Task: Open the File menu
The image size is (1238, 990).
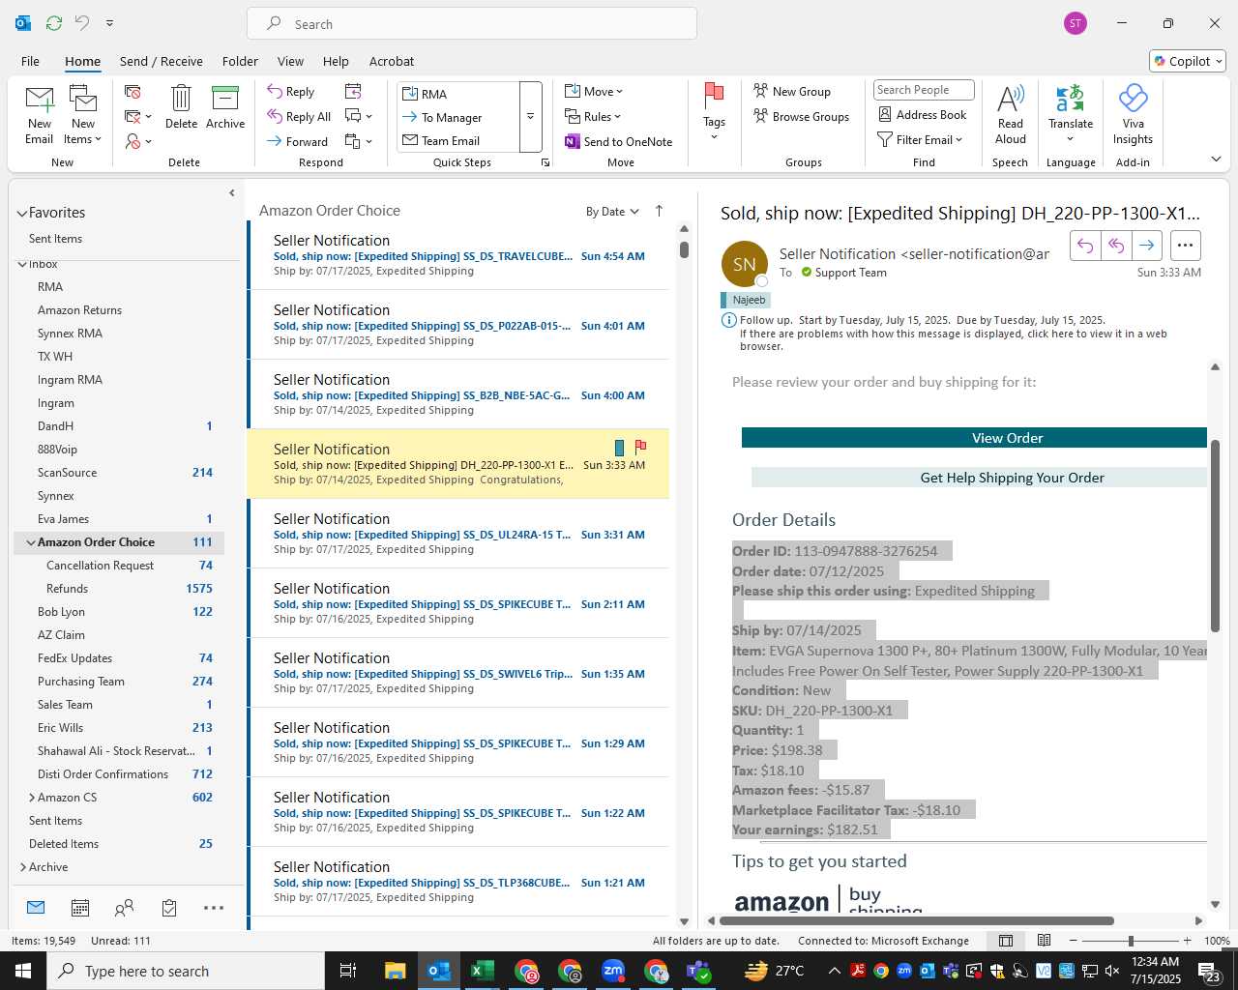Action: [31, 61]
